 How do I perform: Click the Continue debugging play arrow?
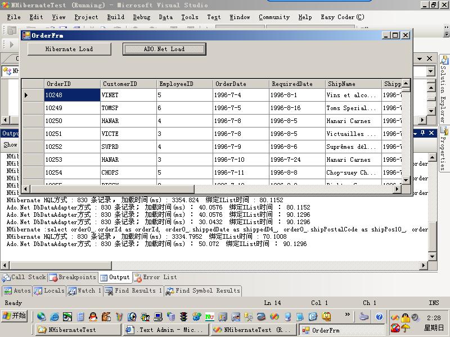pos(12,44)
